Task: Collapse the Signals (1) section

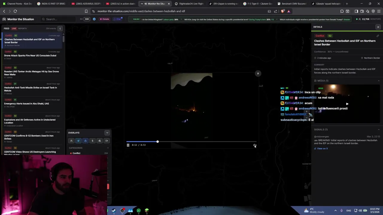Action: coord(379,130)
